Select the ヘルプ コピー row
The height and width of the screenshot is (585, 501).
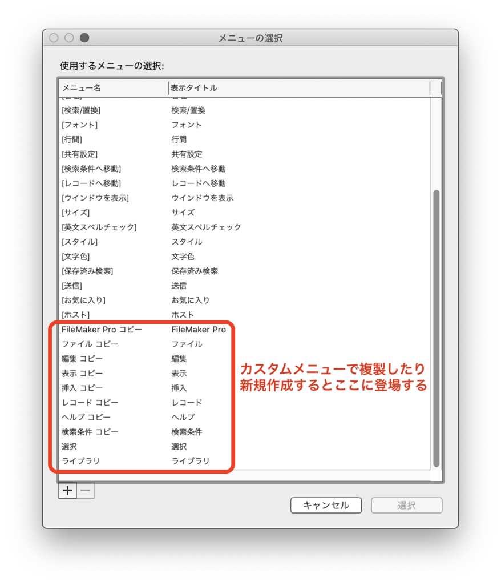coord(245,417)
